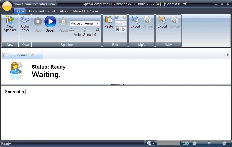Increase voice speed with plus button
The image size is (232, 147).
(98, 31)
